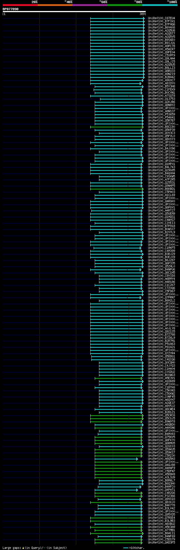The height and width of the screenshot is (550, 180).
Task: Select the UniRef100_Q5DDG1 label
Action: point(161,357)
